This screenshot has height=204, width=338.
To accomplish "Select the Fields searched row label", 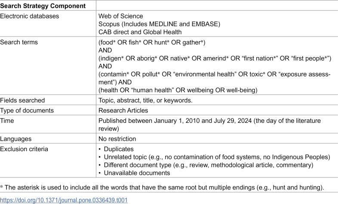I will (x=22, y=100).
